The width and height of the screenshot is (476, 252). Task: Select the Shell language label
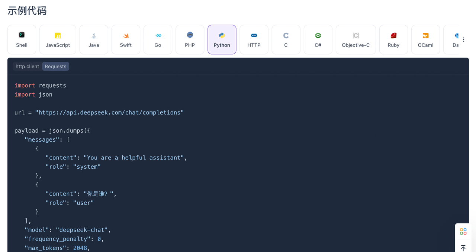pyautogui.click(x=22, y=45)
